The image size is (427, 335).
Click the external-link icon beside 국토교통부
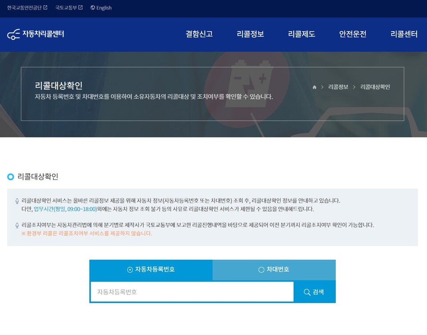pyautogui.click(x=81, y=8)
